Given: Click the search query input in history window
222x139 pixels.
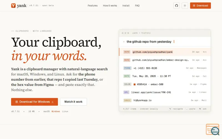Looking at the screenshot, I should [x=165, y=42].
